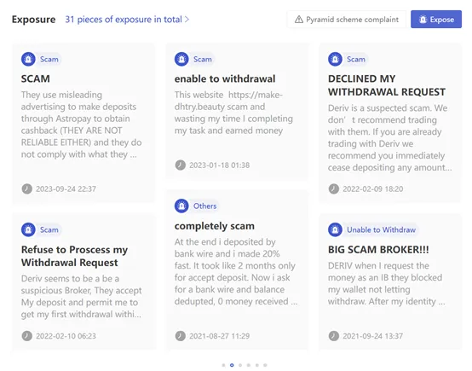Select the Others category tag
Screen dimensions: 472x371
click(x=204, y=206)
